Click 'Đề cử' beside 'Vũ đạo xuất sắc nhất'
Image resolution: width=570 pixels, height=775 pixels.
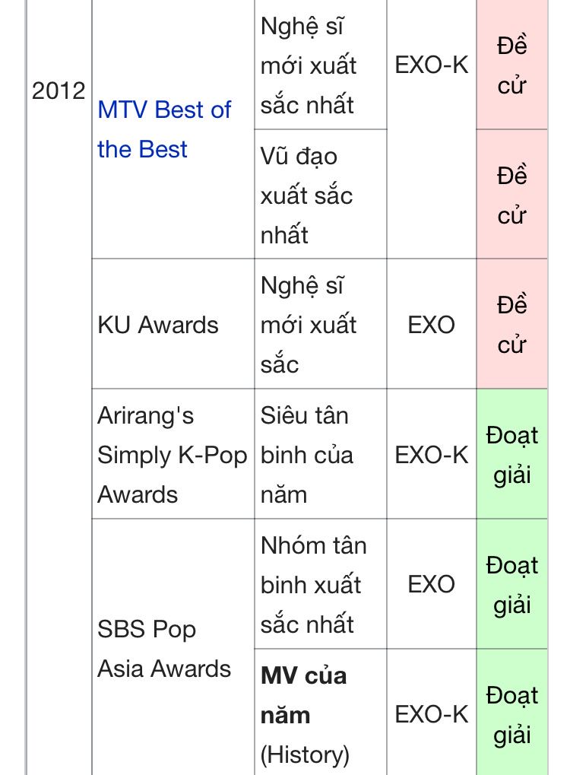pyautogui.click(x=511, y=195)
